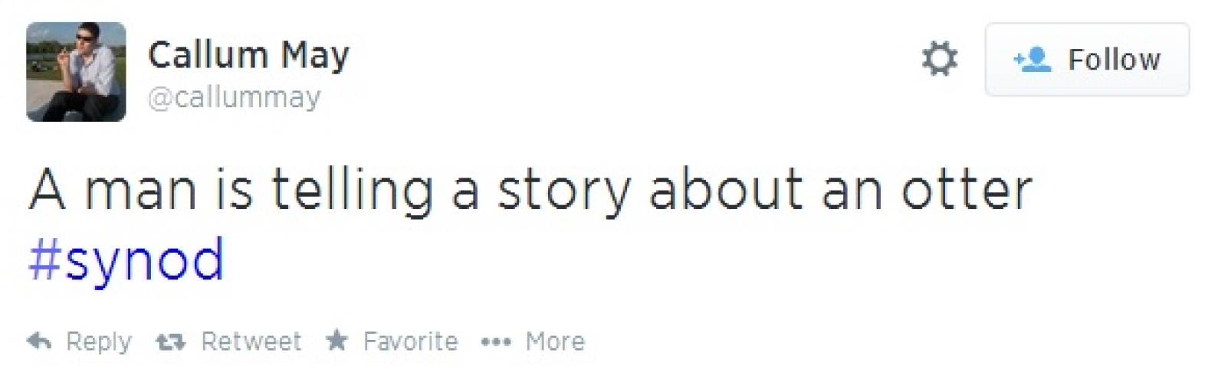The height and width of the screenshot is (369, 1205).
Task: Visit the @callummay handle link
Action: (x=234, y=97)
